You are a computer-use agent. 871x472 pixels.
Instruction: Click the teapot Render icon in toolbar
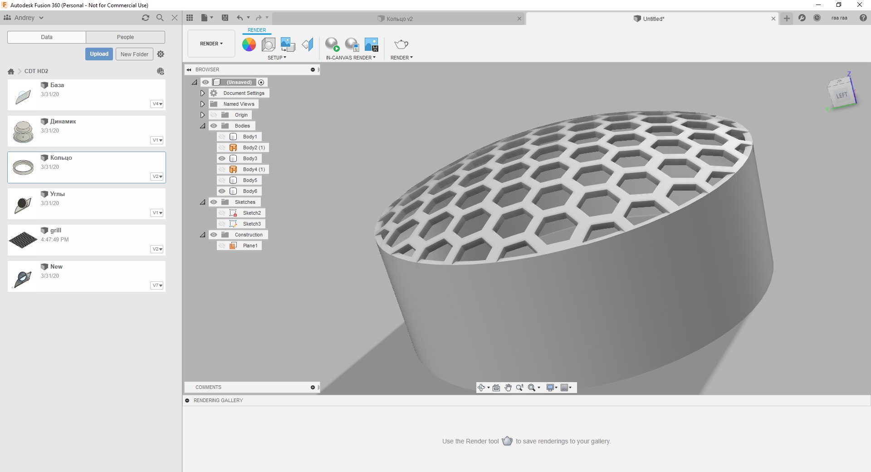point(401,44)
